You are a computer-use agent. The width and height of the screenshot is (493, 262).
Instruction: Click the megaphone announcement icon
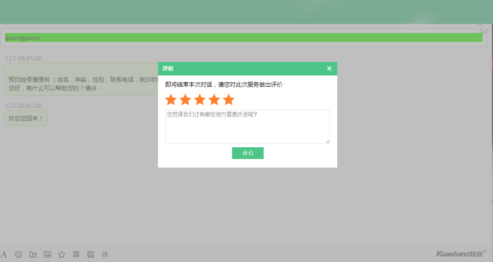[x=482, y=30]
